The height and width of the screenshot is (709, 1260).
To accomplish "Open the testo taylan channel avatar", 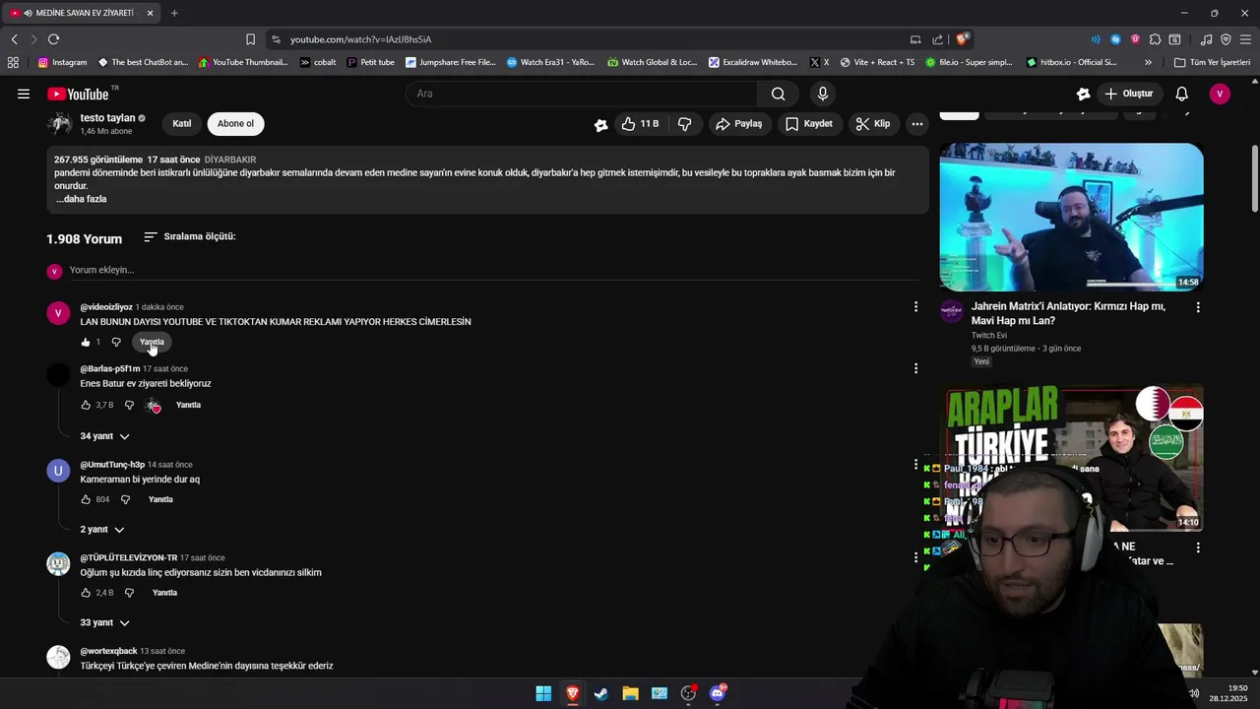I will coord(60,123).
